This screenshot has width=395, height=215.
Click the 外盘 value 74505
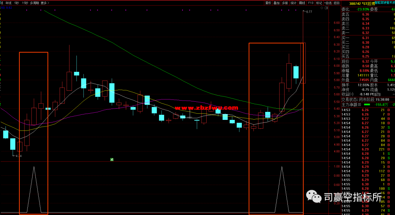pos(364,80)
